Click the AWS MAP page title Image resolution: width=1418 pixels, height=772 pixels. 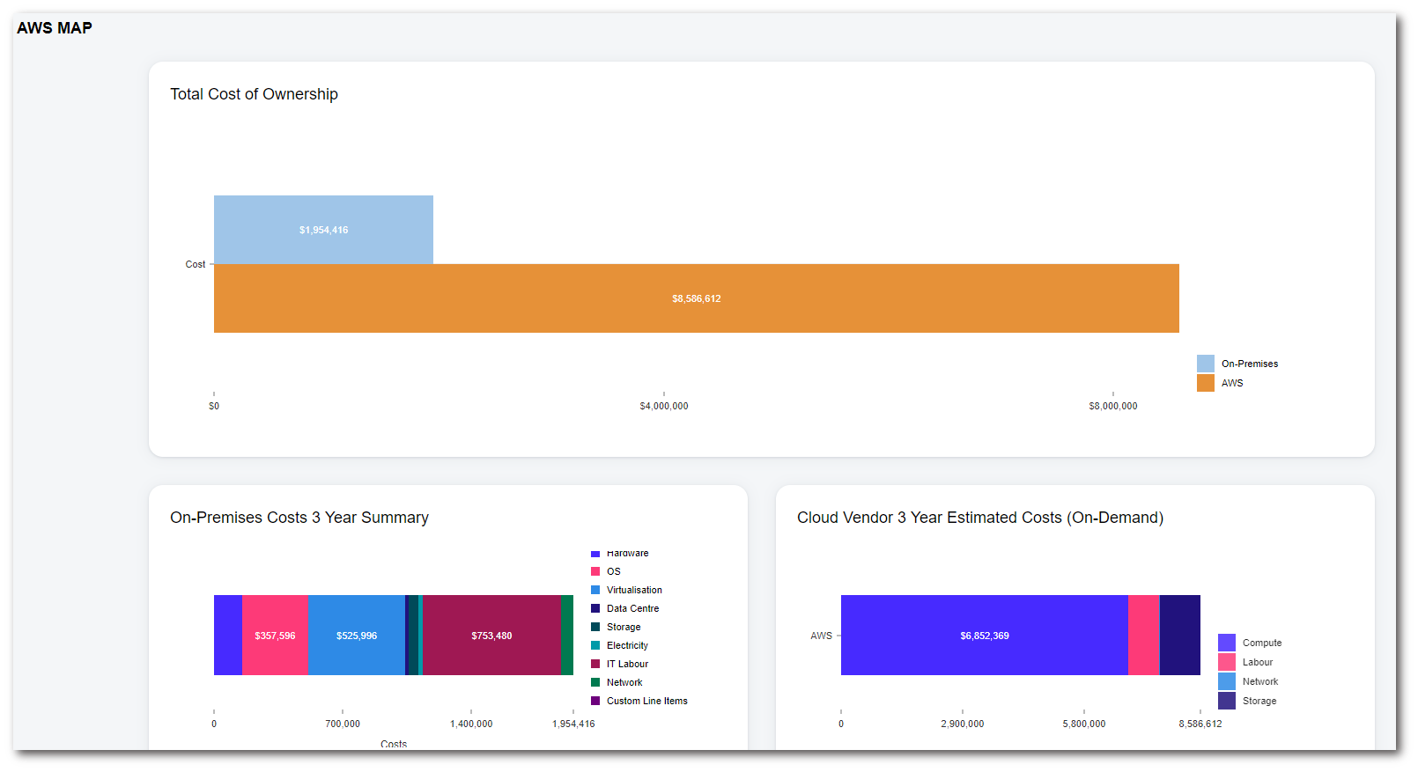(55, 28)
